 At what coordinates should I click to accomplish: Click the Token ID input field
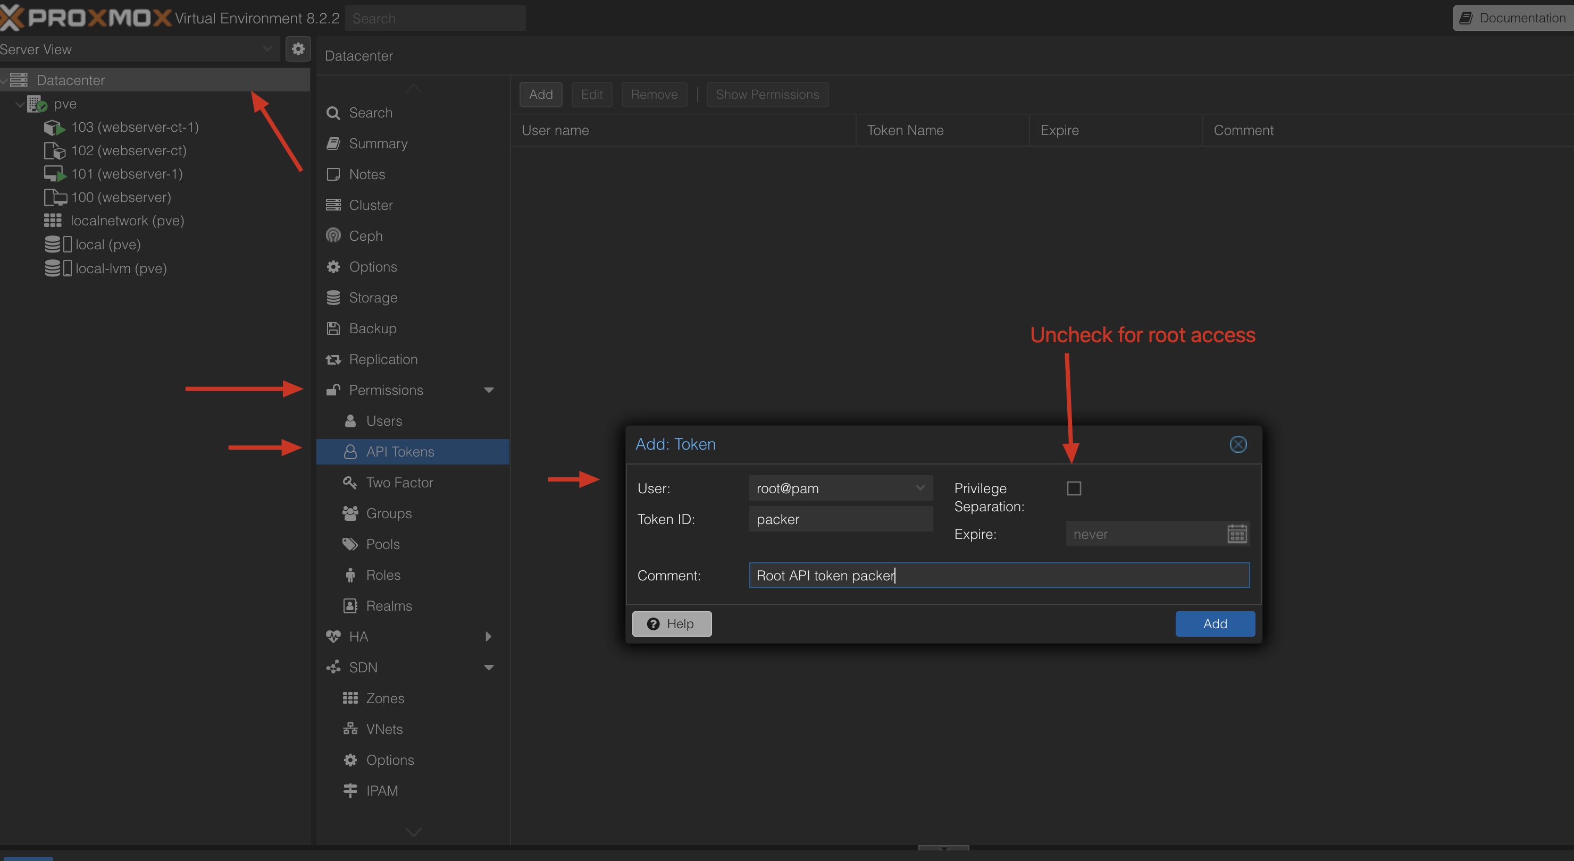pyautogui.click(x=839, y=519)
